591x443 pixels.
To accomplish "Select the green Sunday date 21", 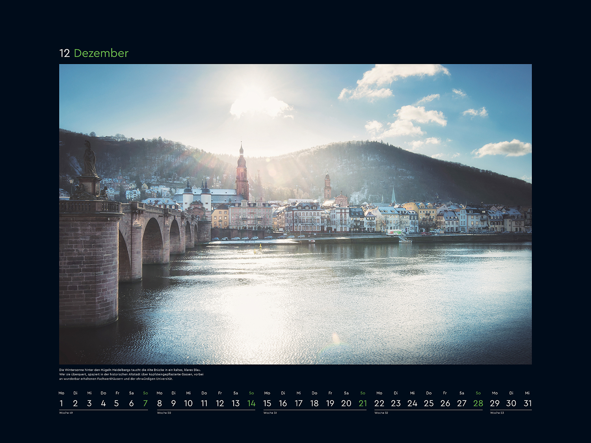I will [x=363, y=403].
